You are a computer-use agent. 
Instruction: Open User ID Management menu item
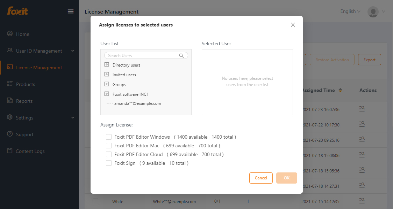click(39, 51)
